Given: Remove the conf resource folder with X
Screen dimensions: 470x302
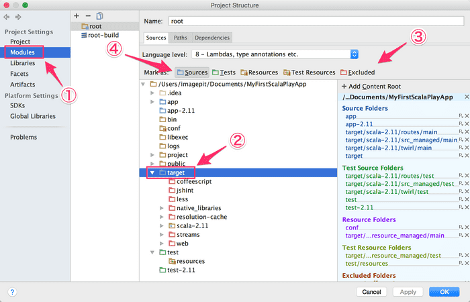Looking at the screenshot, I should [x=467, y=228].
